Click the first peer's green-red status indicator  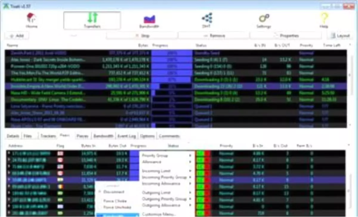tap(203, 154)
